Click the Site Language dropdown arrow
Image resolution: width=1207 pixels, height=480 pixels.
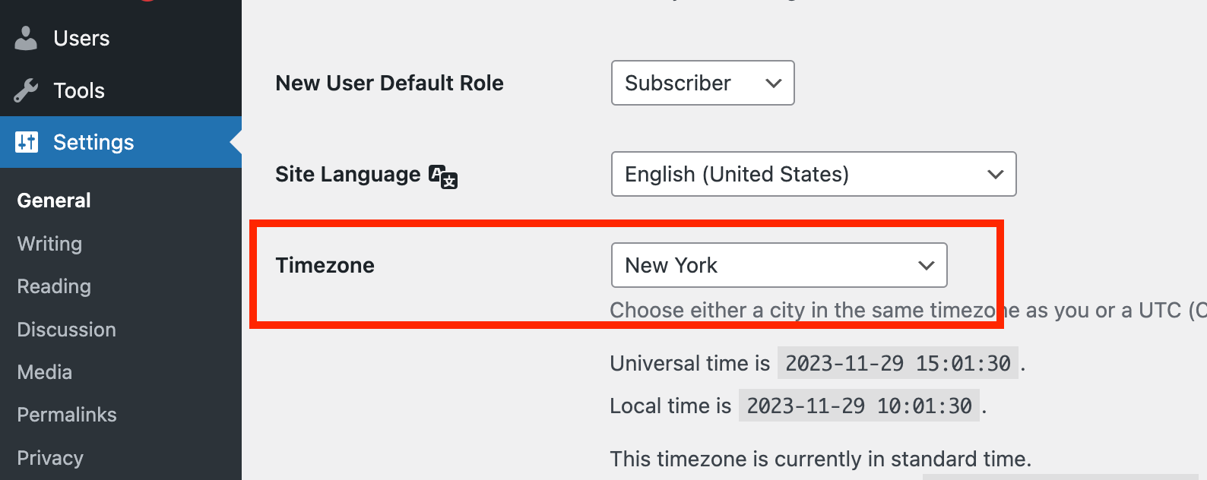pos(996,174)
